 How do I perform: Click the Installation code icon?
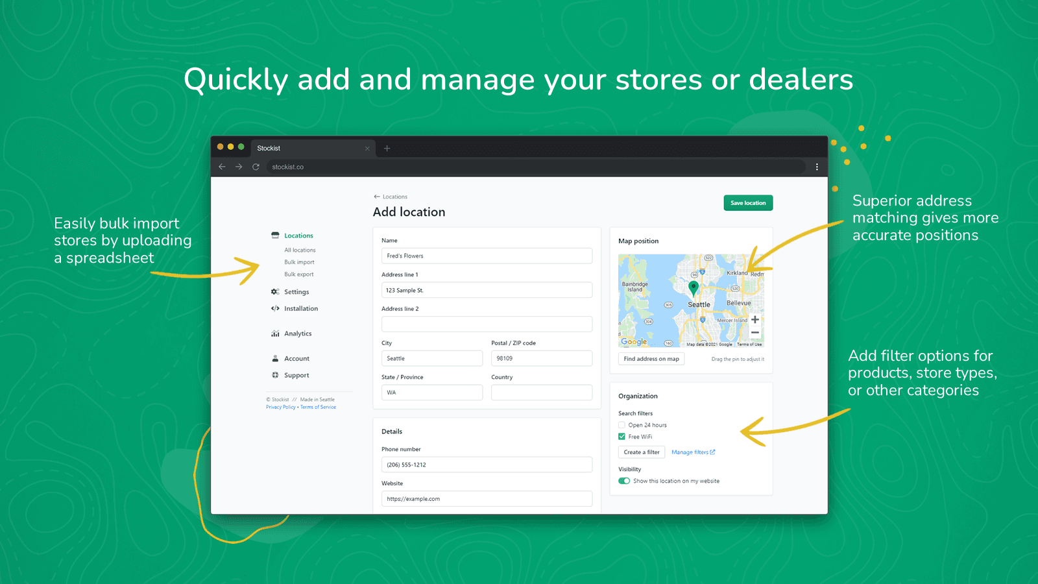point(275,308)
